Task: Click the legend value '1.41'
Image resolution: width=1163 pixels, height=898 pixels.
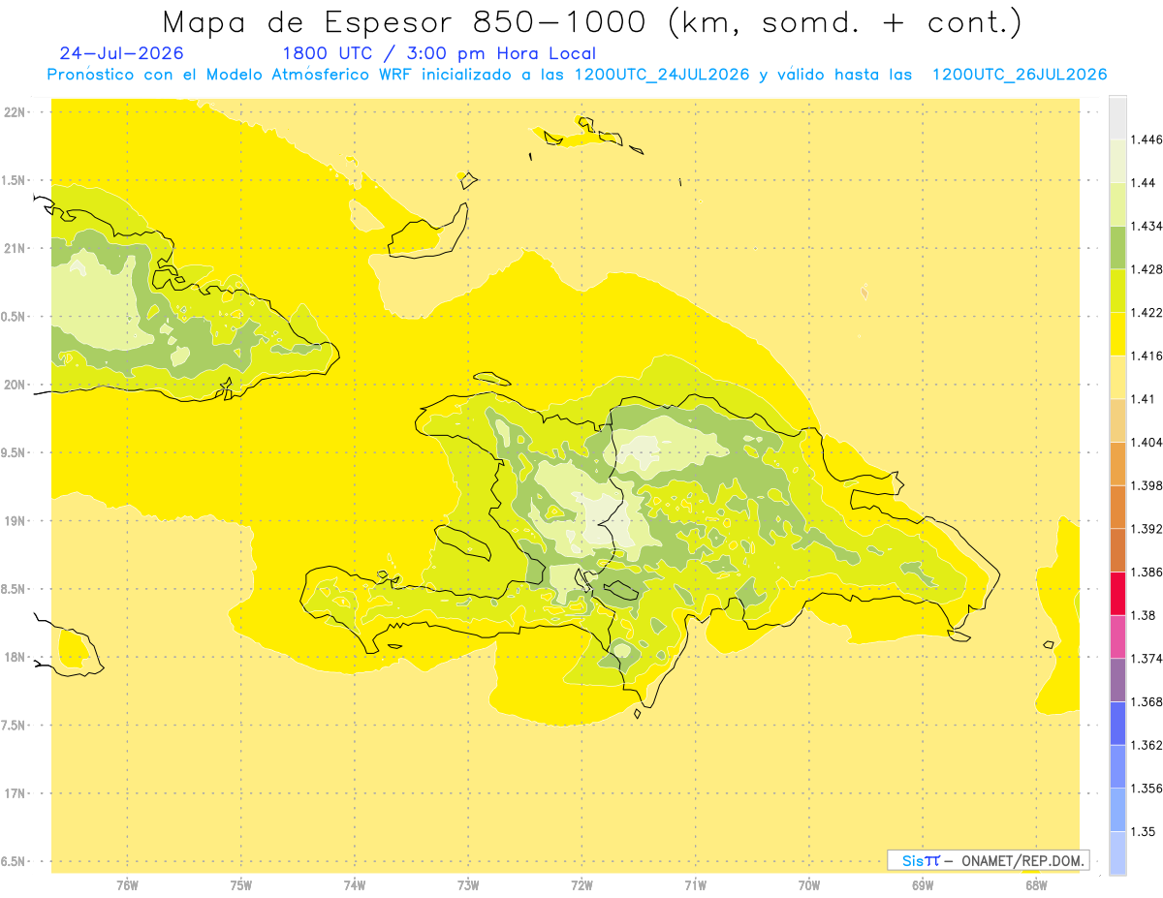Action: tap(1143, 399)
